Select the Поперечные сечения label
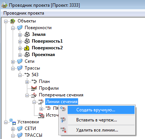The image size is (145, 139). [x=61, y=95]
